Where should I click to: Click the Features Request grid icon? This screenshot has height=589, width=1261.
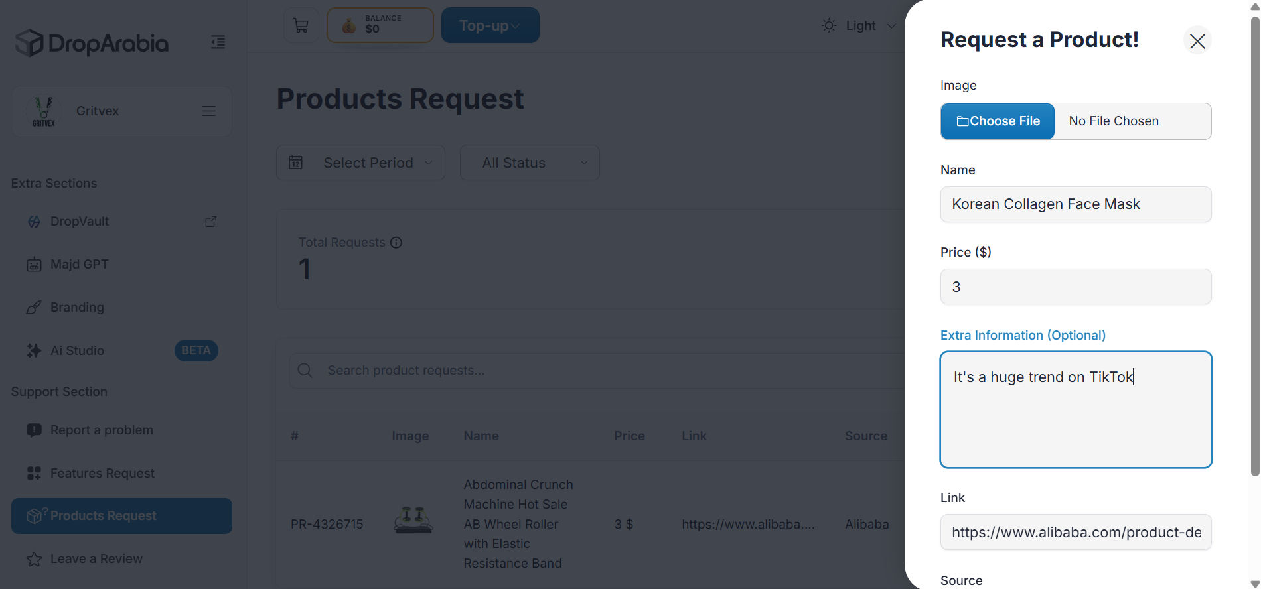pos(34,474)
